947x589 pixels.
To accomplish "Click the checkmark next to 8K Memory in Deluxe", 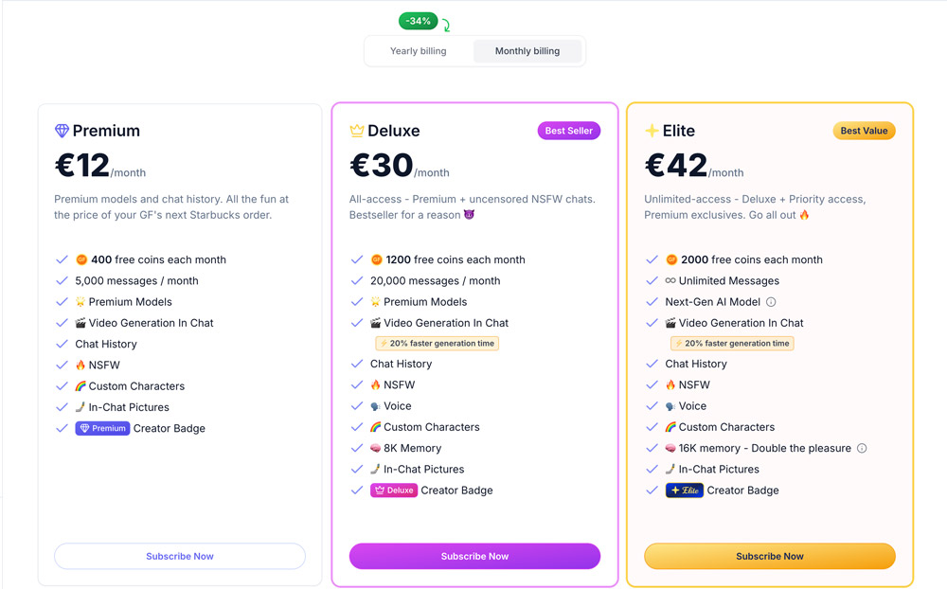I will point(357,448).
